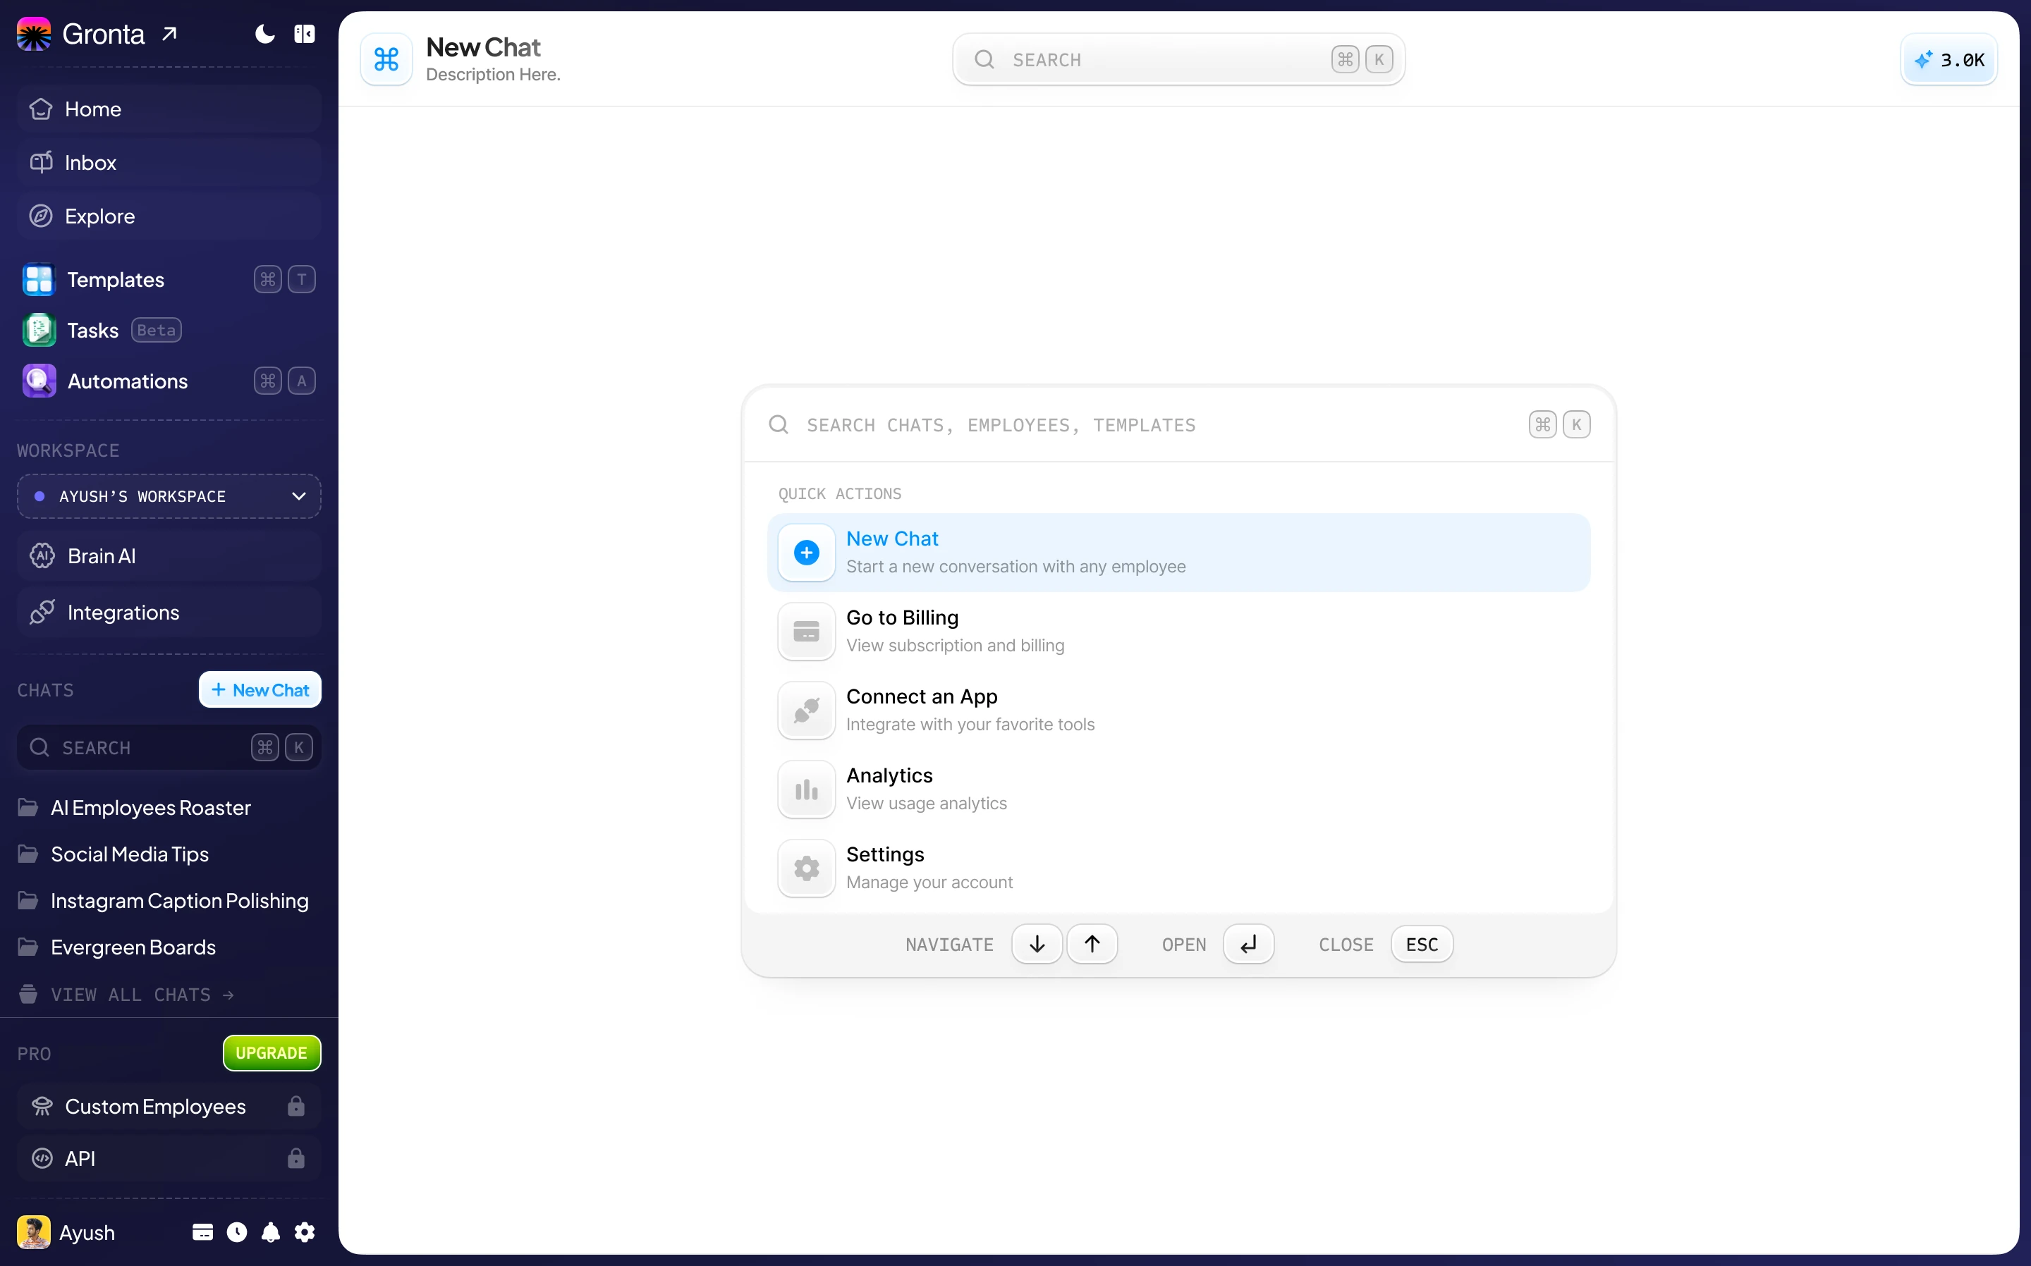
Task: Select Go to Billing quick action
Action: pos(1178,632)
